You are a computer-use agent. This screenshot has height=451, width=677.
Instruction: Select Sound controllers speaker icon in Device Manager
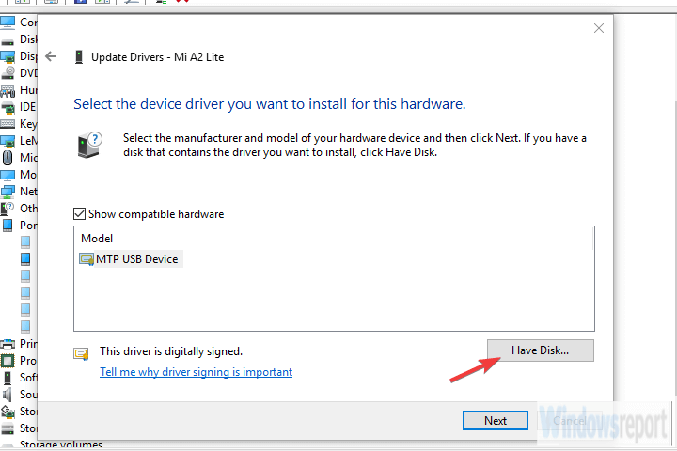coord(7,395)
